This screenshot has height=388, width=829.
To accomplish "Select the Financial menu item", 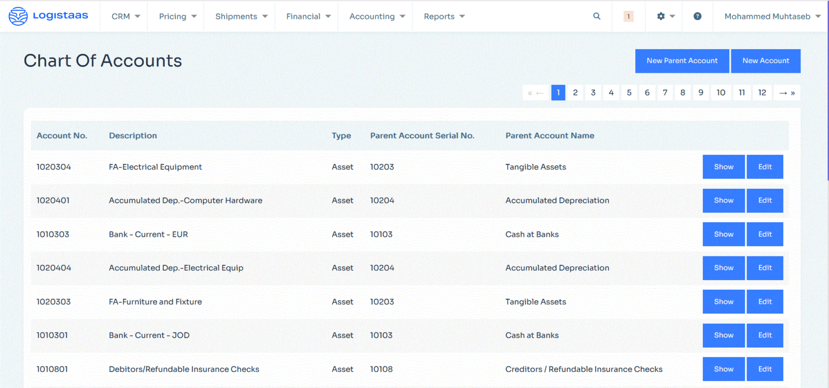I will point(307,16).
